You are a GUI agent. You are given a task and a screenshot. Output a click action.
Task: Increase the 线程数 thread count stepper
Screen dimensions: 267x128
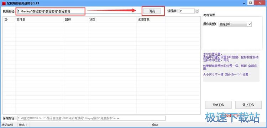point(197,10)
